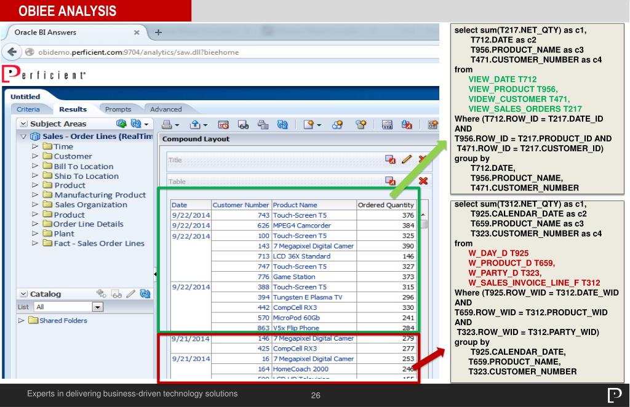Click the Create Compound Layout icon
Viewport: 630px width, 407px height.
click(x=433, y=125)
